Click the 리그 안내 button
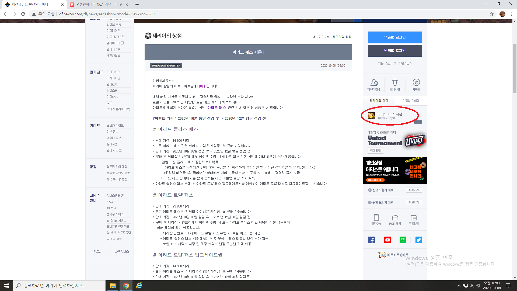 click(x=375, y=151)
